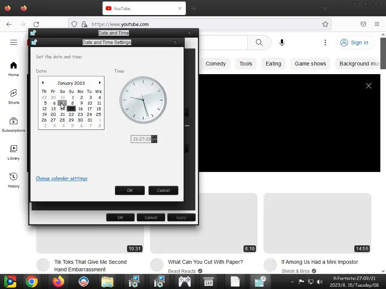Screen dimensions: 386x289
Task: Open the Pocket save icon
Action: click(363, 24)
